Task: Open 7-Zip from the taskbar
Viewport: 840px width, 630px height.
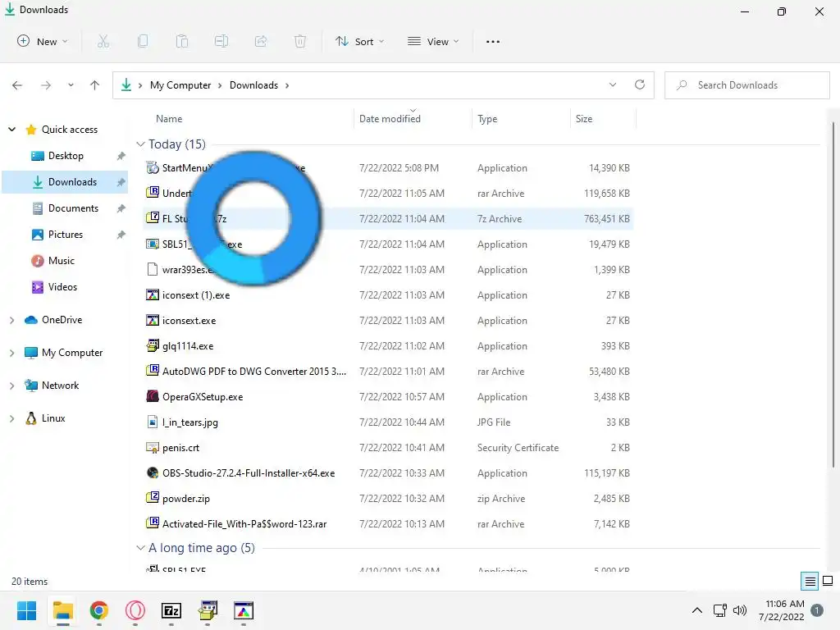Action: pyautogui.click(x=171, y=610)
